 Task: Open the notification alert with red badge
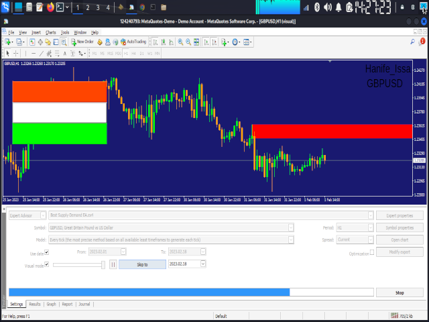[422, 42]
